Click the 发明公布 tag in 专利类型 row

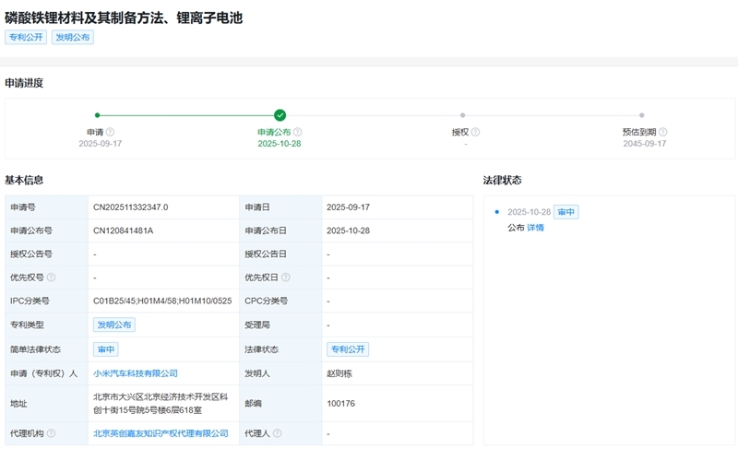click(114, 325)
